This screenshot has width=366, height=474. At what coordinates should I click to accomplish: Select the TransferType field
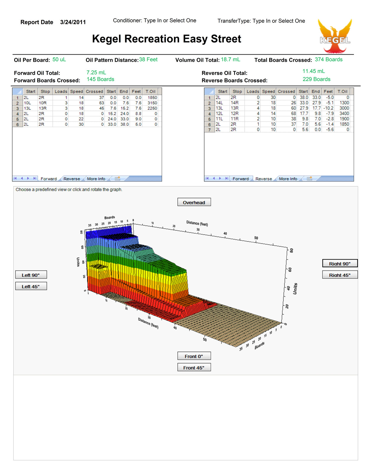(279, 21)
